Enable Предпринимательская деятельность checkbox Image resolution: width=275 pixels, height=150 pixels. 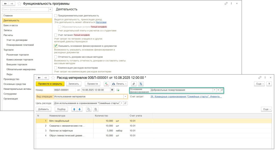(x=56, y=16)
